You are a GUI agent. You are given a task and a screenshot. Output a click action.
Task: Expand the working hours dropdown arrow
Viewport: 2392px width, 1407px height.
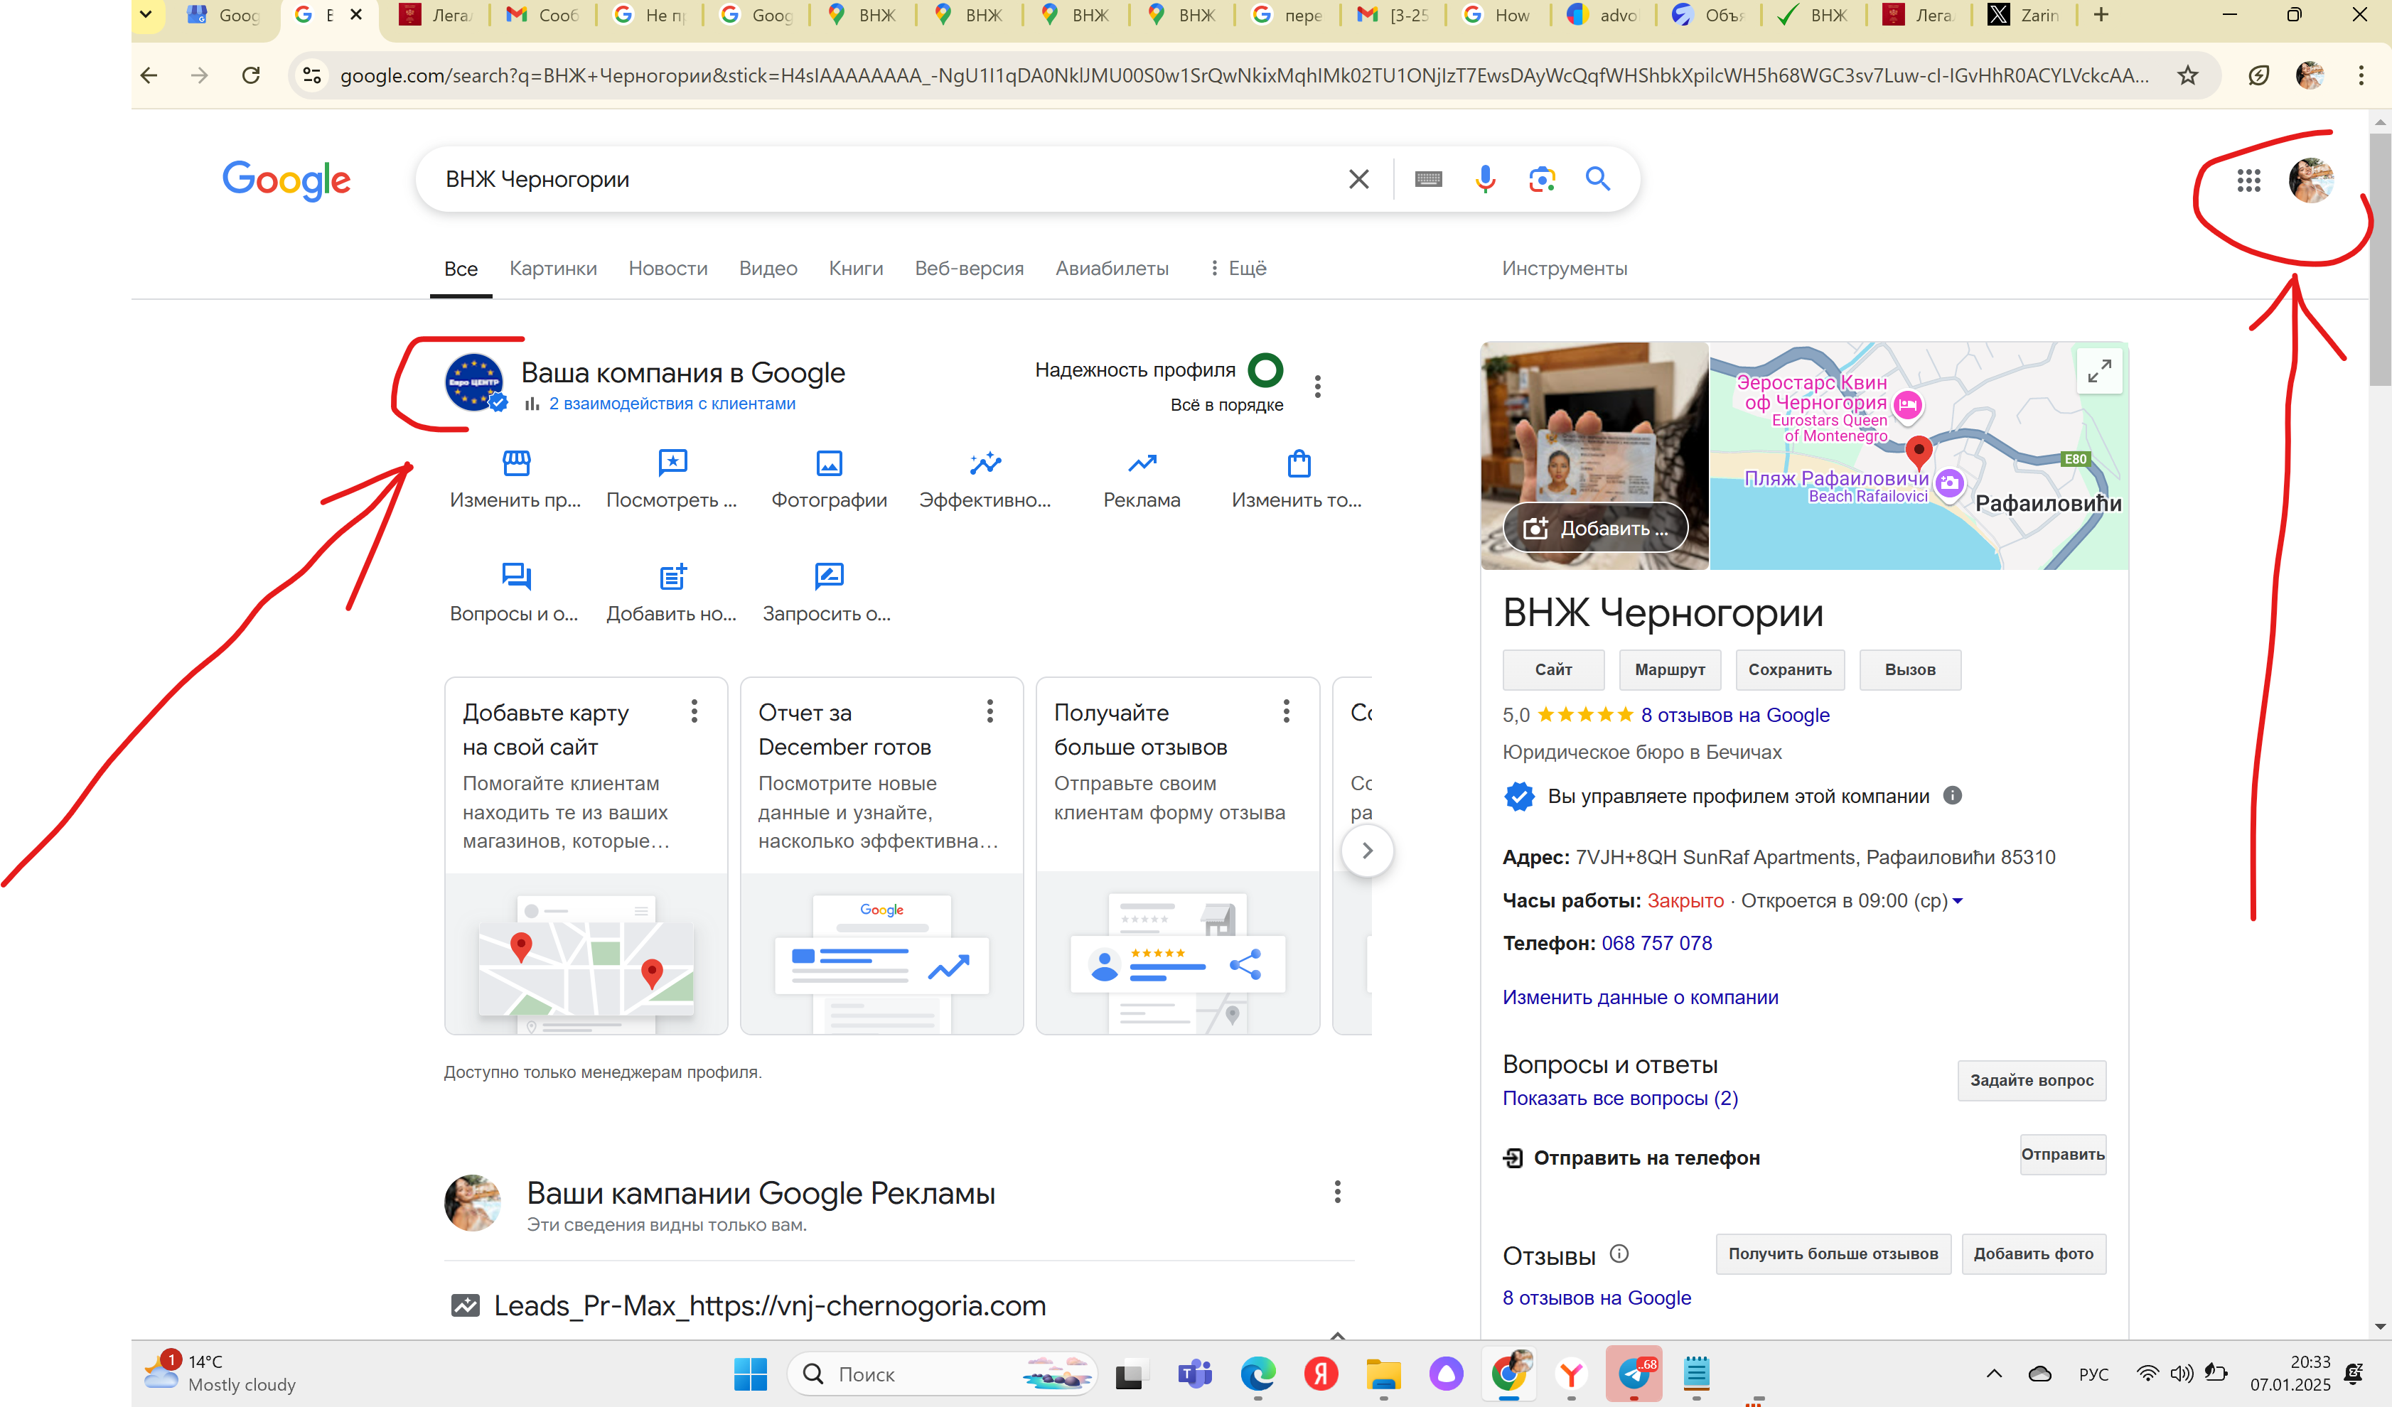[x=1957, y=901]
